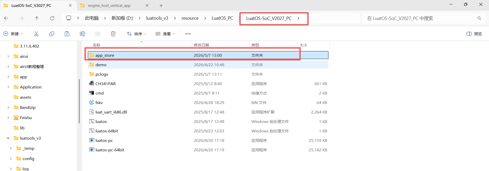This screenshot has height=171, width=489.
Task: Expand the airui folder in tree
Action: (x=8, y=56)
